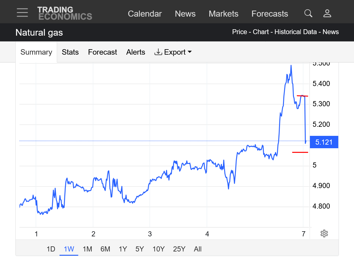The image size is (354, 272).
Task: Show All historical data range
Action: [198, 249]
